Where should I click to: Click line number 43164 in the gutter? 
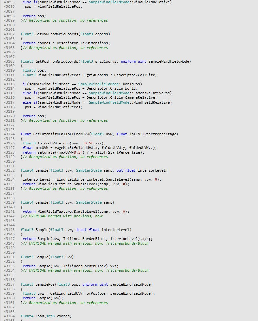pyautogui.click(x=9, y=316)
